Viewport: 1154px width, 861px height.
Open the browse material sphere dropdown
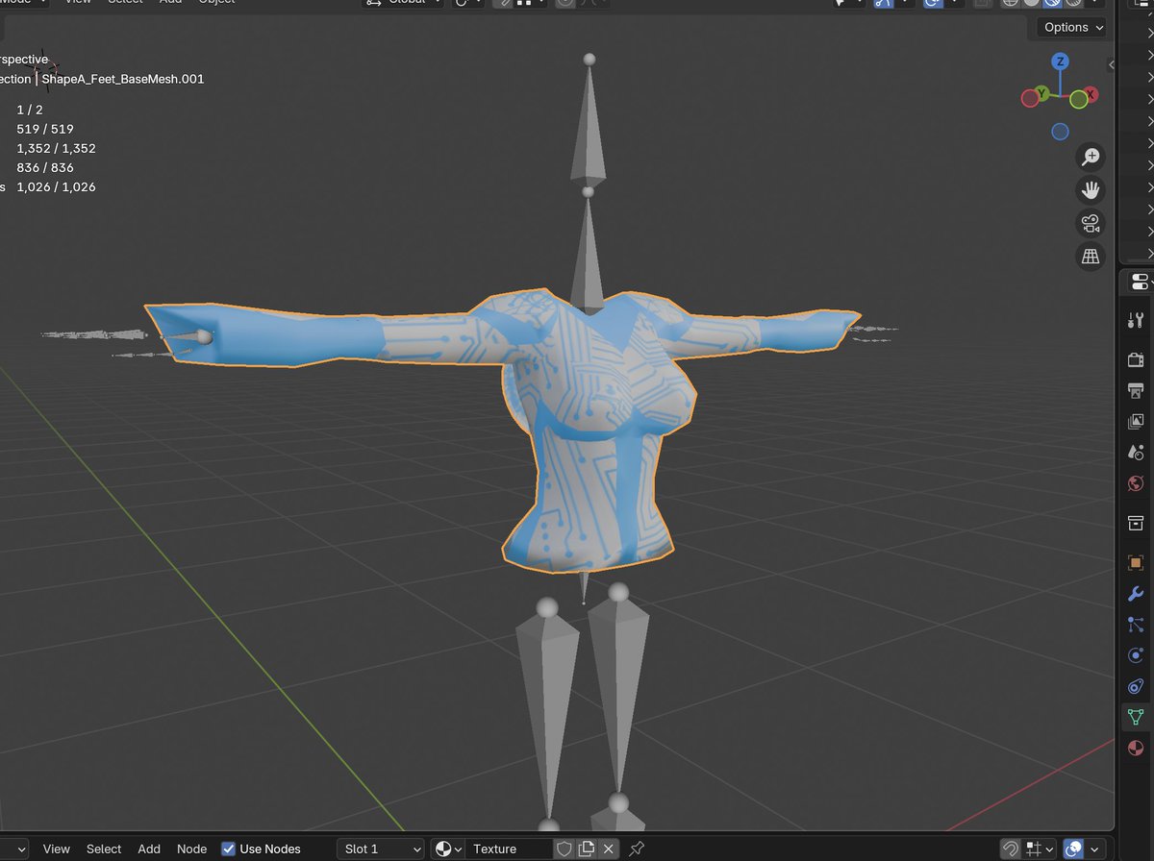tap(448, 849)
